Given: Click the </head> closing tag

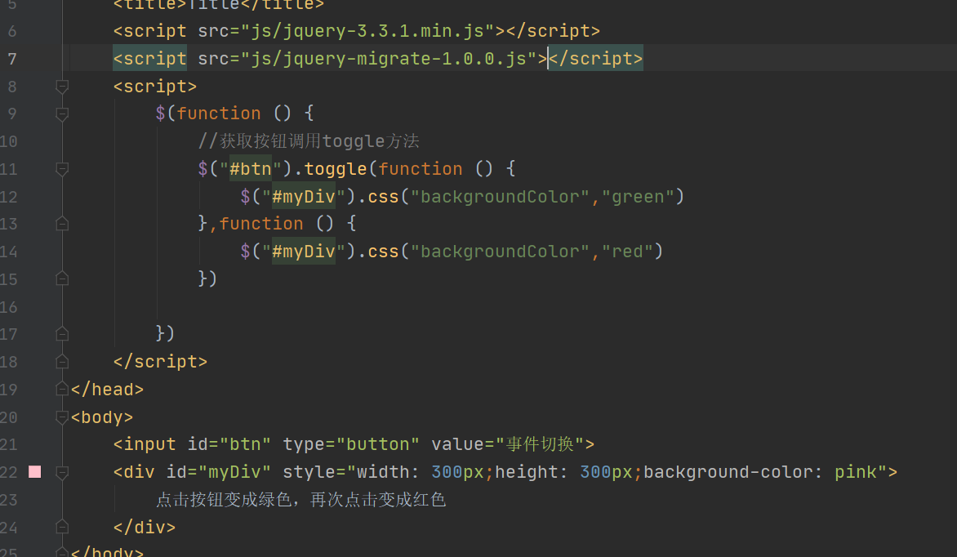Looking at the screenshot, I should [108, 389].
